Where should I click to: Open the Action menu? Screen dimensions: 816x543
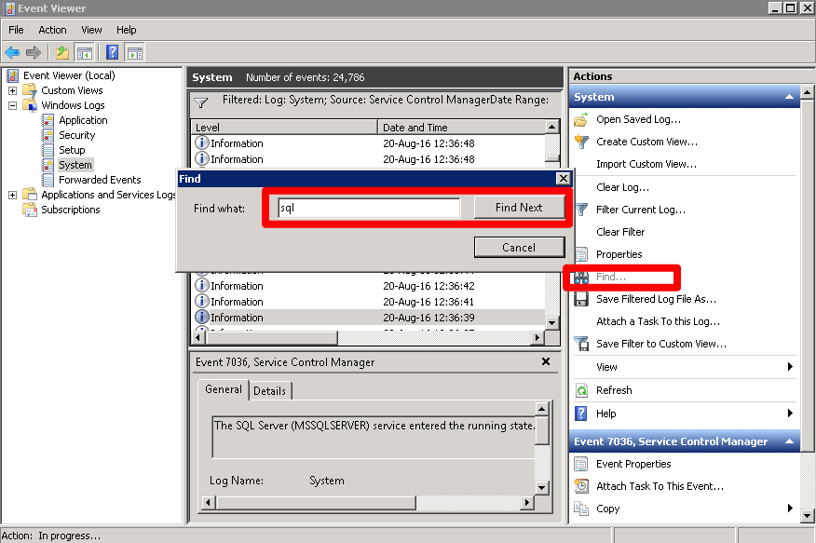pyautogui.click(x=52, y=29)
